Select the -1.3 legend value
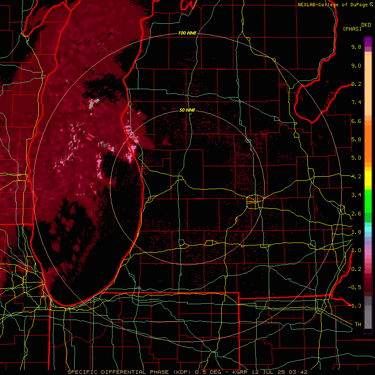Viewport: 375px width, 375px height. 355,306
